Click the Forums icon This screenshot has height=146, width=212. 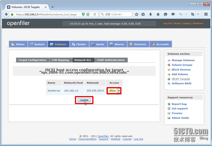coord(169,113)
